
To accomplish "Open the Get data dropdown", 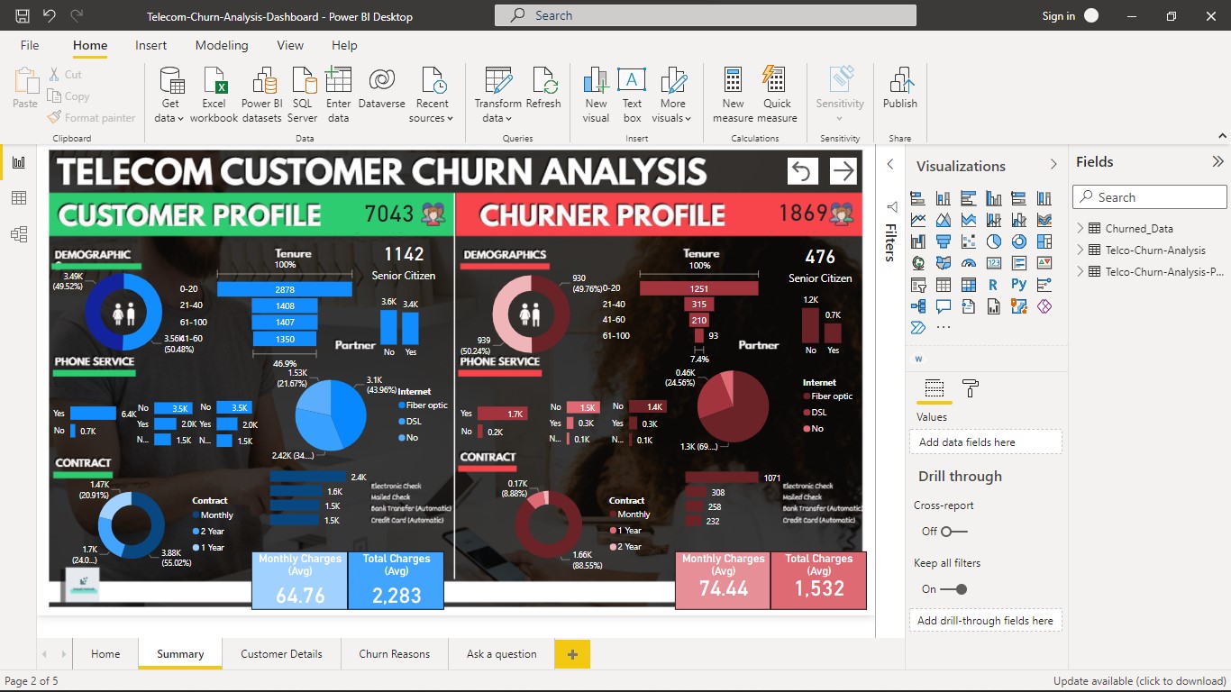I will [x=169, y=96].
